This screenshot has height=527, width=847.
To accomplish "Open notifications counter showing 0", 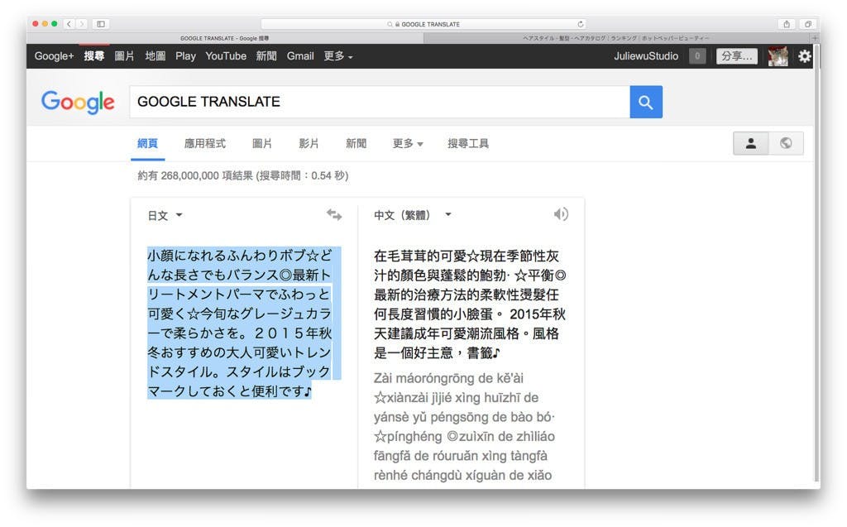I will click(x=696, y=56).
